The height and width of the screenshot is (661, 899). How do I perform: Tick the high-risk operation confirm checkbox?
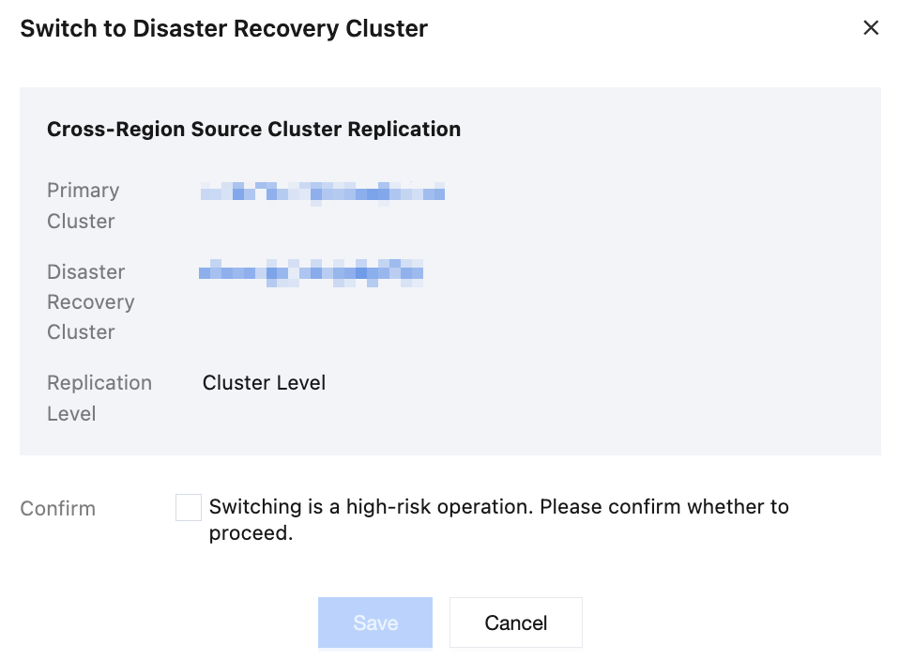point(188,507)
